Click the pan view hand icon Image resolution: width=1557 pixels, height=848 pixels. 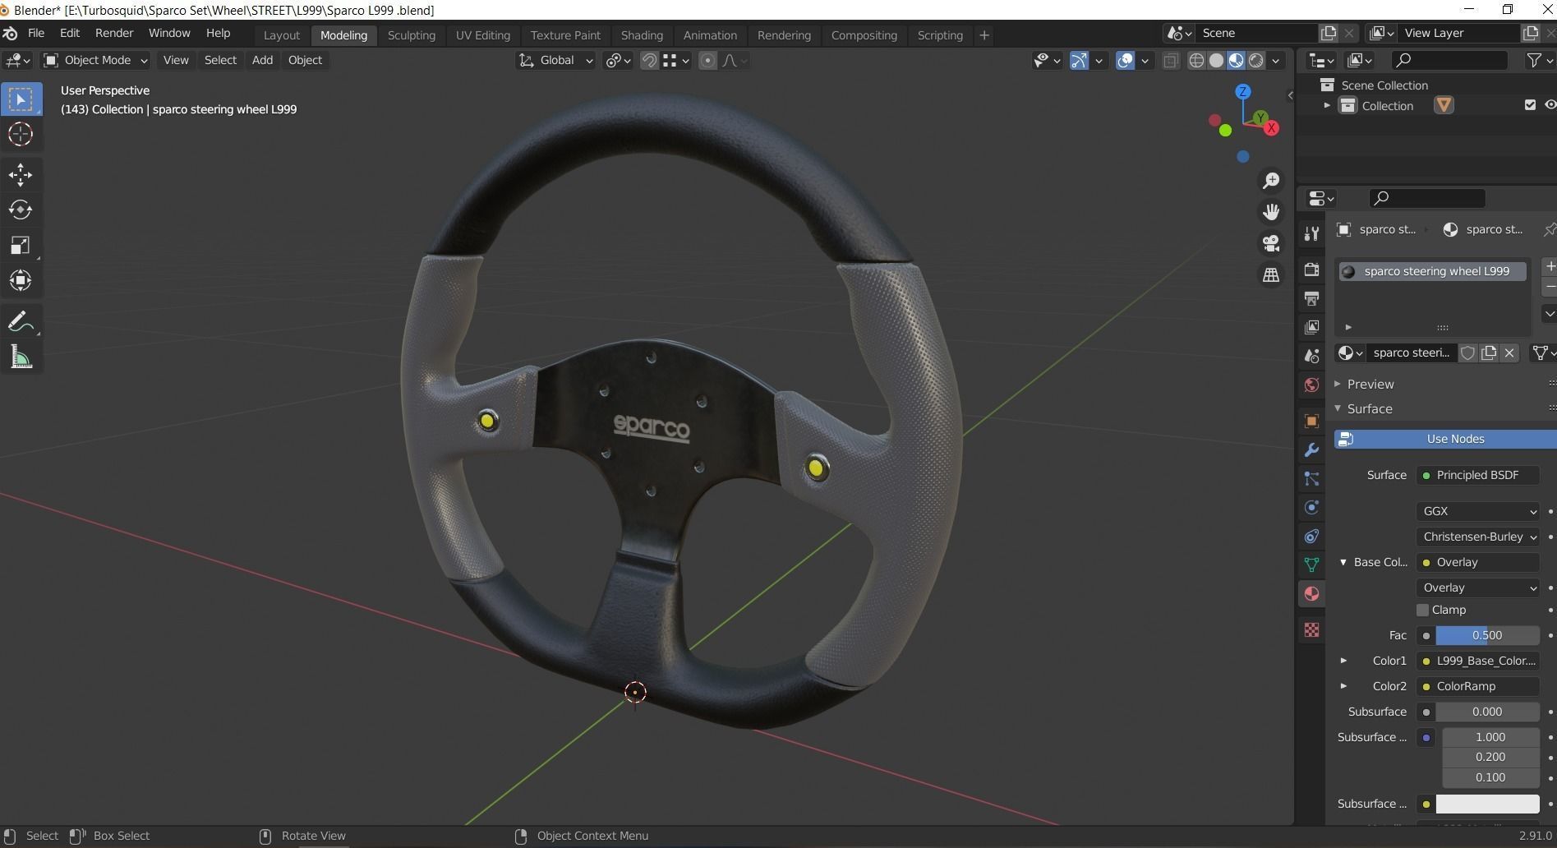[1271, 211]
